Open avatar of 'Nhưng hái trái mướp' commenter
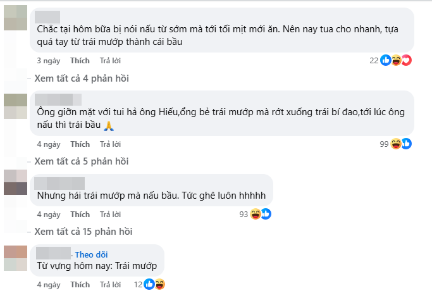The image size is (432, 293). click(x=15, y=182)
